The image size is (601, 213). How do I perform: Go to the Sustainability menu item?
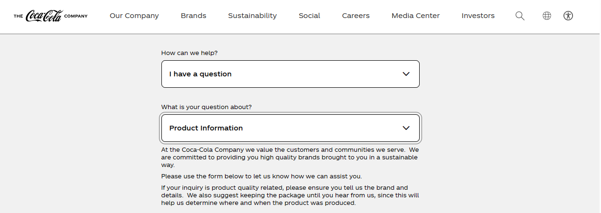point(252,16)
